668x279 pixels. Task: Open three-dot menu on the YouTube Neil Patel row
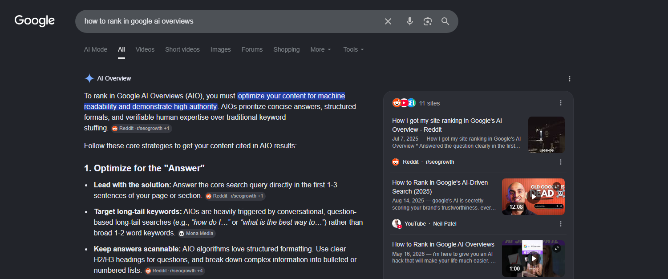(x=561, y=224)
